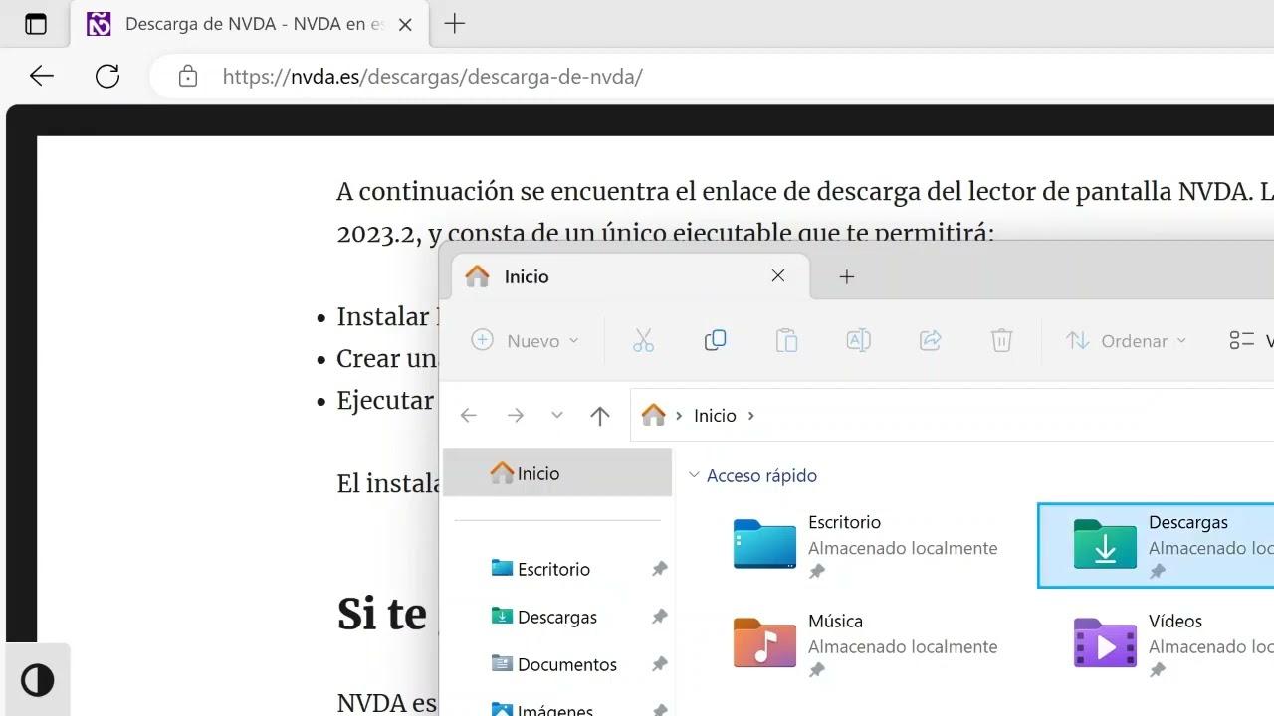1274x716 pixels.
Task: Click the Rename icon in Explorer toolbar
Action: click(x=858, y=341)
